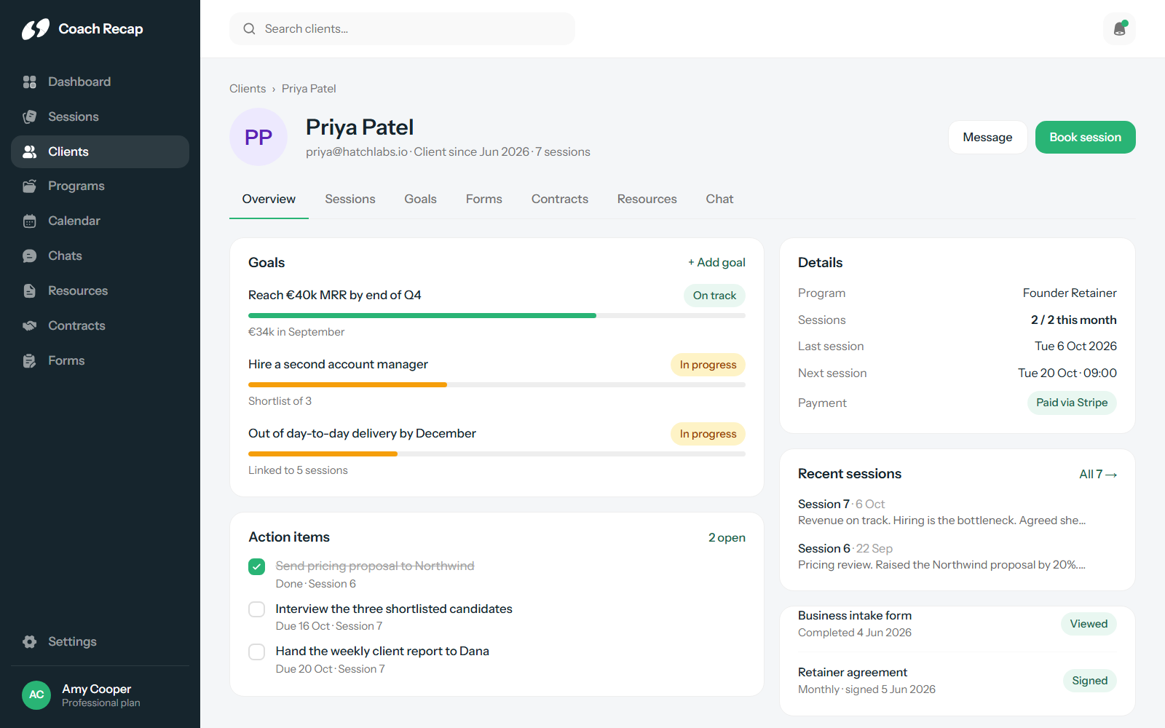Click the Resources document icon
The image size is (1165, 728).
click(30, 291)
